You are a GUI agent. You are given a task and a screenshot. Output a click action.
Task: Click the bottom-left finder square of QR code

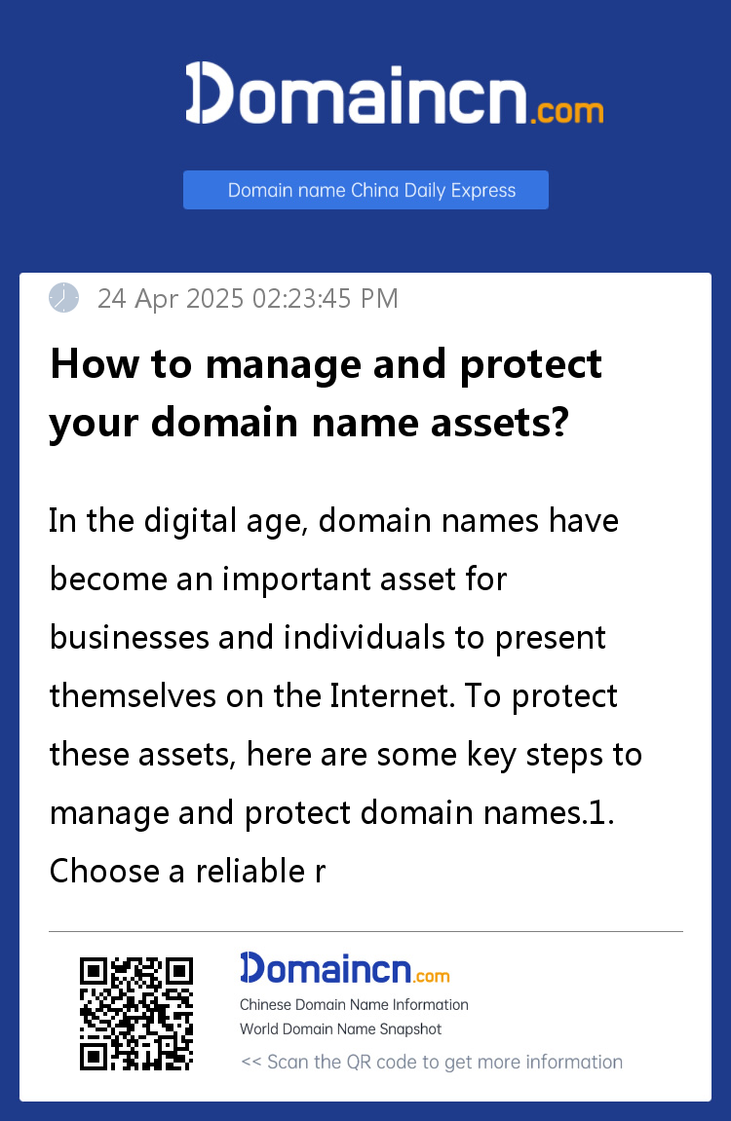(x=94, y=1057)
